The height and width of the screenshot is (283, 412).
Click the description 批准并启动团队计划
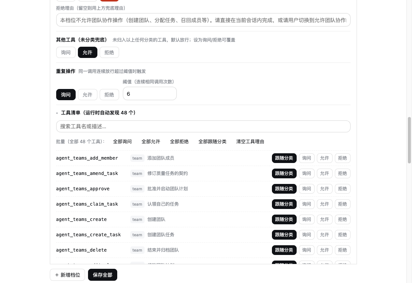tap(167, 189)
